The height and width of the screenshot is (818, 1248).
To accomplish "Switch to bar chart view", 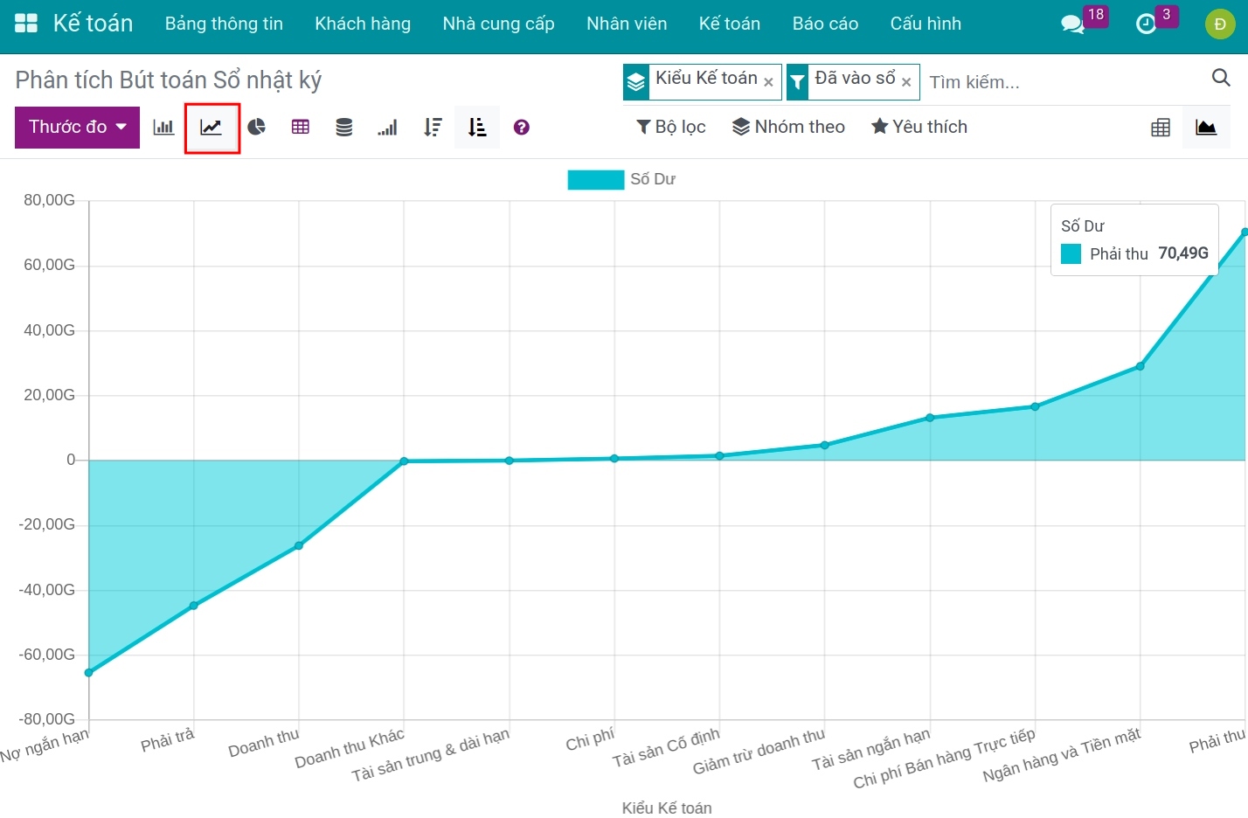I will point(163,128).
